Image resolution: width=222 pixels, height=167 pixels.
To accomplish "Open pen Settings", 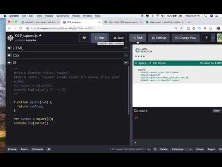I will point(159,38).
